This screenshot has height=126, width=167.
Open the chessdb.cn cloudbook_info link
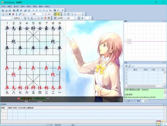(140, 97)
